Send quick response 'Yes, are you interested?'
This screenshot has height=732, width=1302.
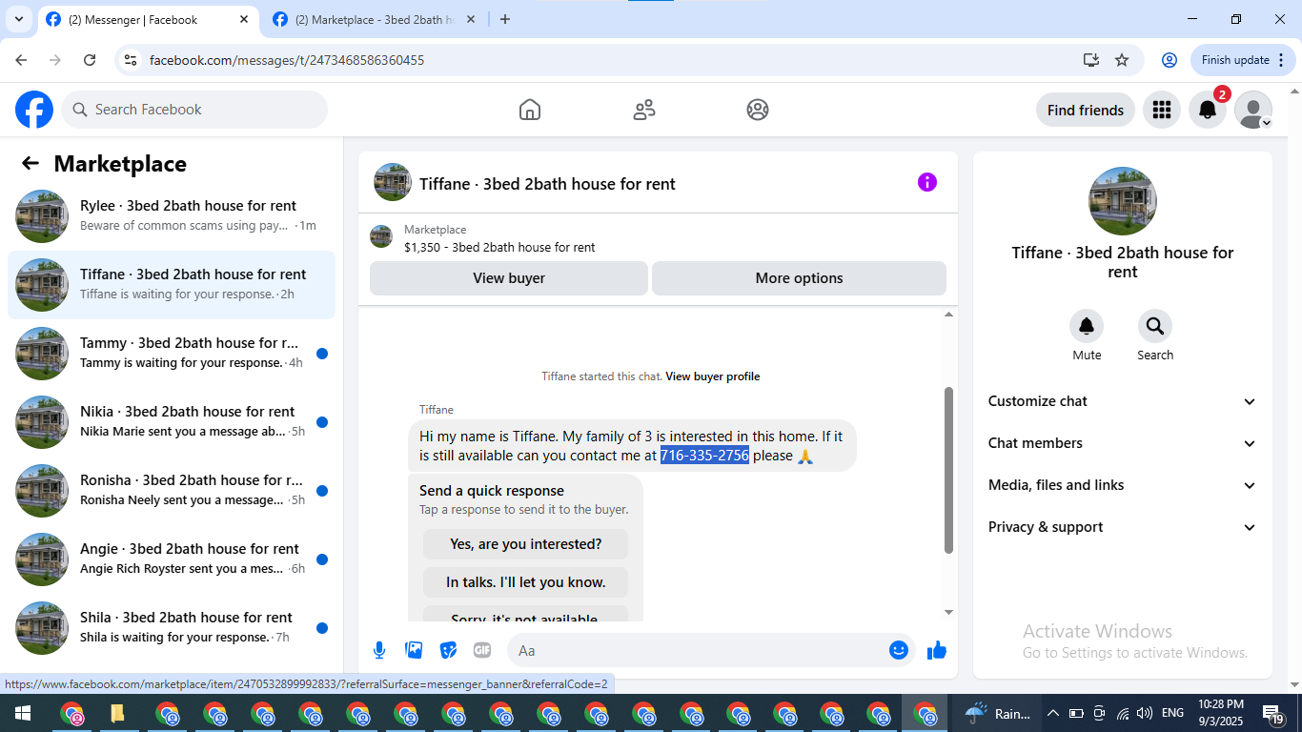(525, 544)
